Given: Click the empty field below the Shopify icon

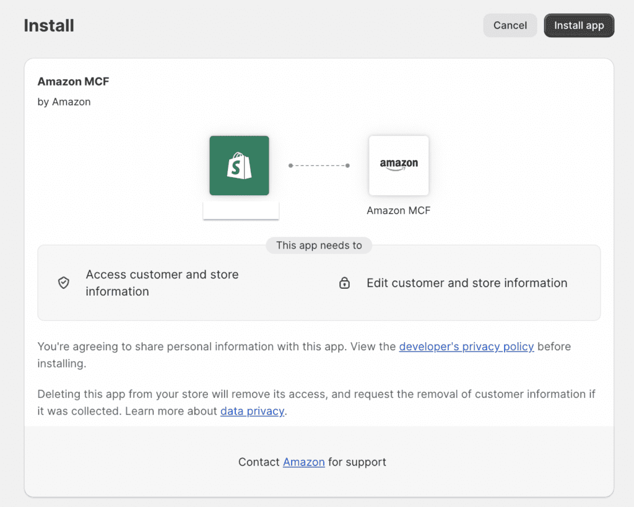Looking at the screenshot, I should click(241, 211).
